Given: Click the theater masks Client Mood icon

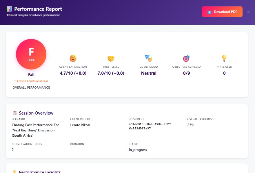Looking at the screenshot, I should click(149, 58).
